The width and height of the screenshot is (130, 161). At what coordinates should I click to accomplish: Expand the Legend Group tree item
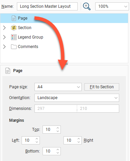[4, 37]
